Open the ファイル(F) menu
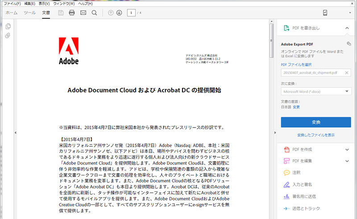 [12, 4]
